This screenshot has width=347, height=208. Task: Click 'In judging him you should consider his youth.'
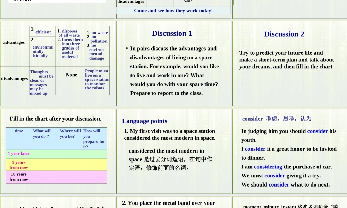[289, 136]
